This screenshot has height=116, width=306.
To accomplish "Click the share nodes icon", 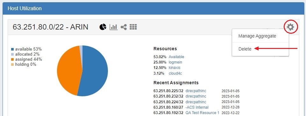I will pyautogui.click(x=124, y=27).
